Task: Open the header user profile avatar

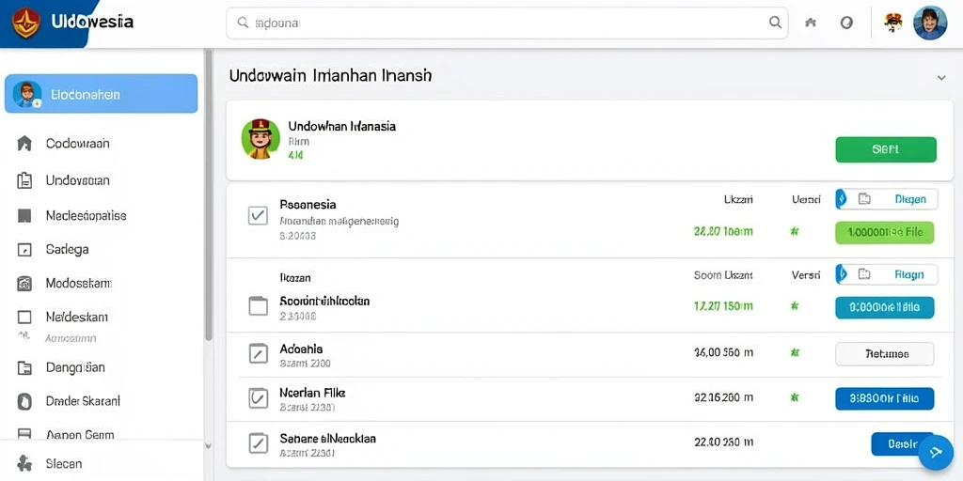Action: tap(930, 23)
